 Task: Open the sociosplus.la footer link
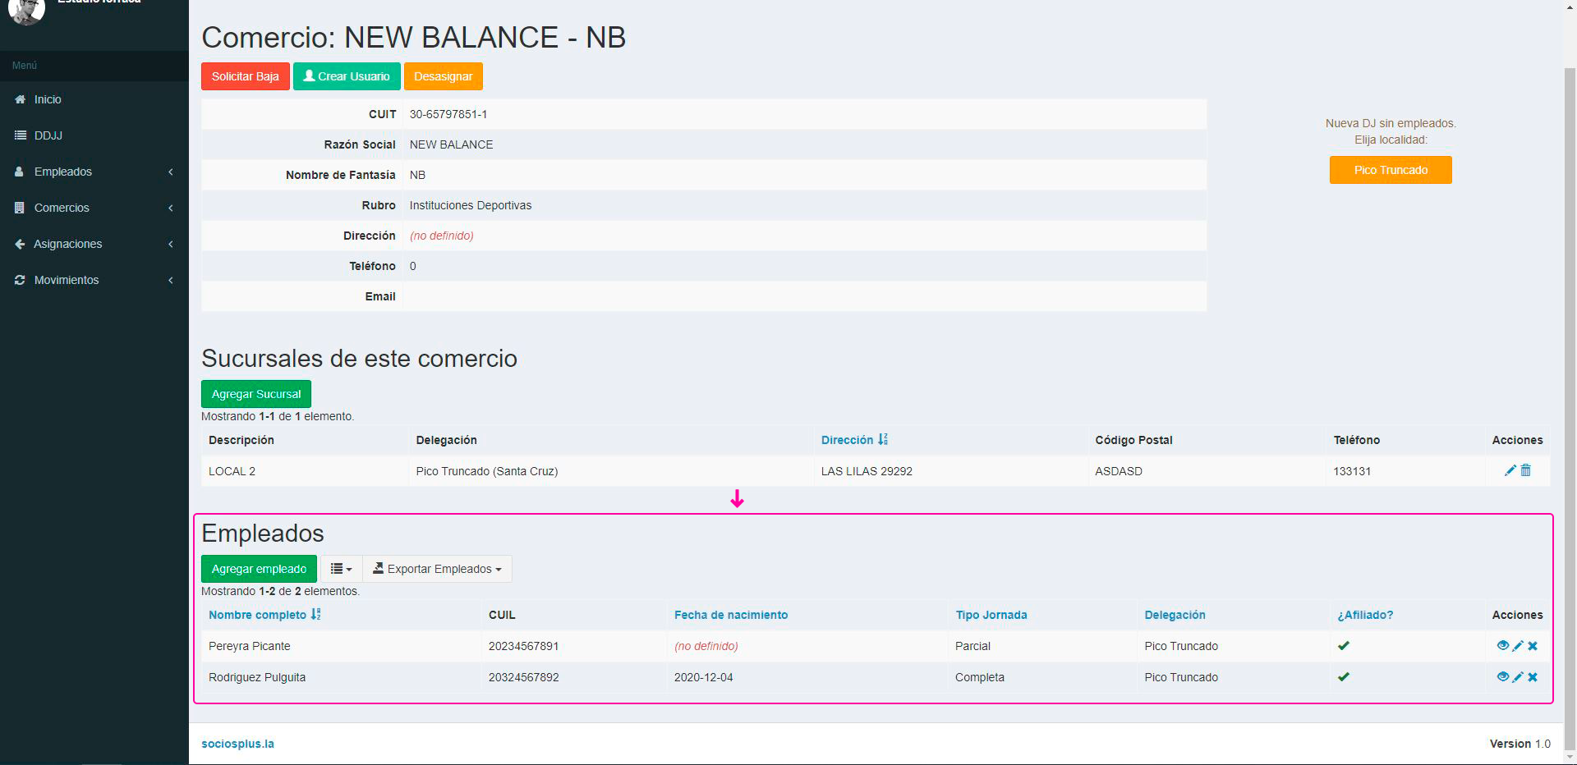click(238, 744)
